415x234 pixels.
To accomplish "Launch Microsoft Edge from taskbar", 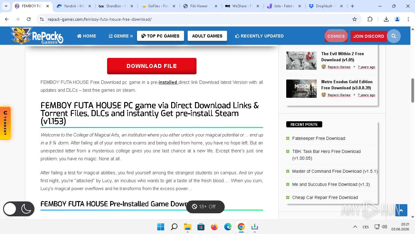I will (228, 227).
